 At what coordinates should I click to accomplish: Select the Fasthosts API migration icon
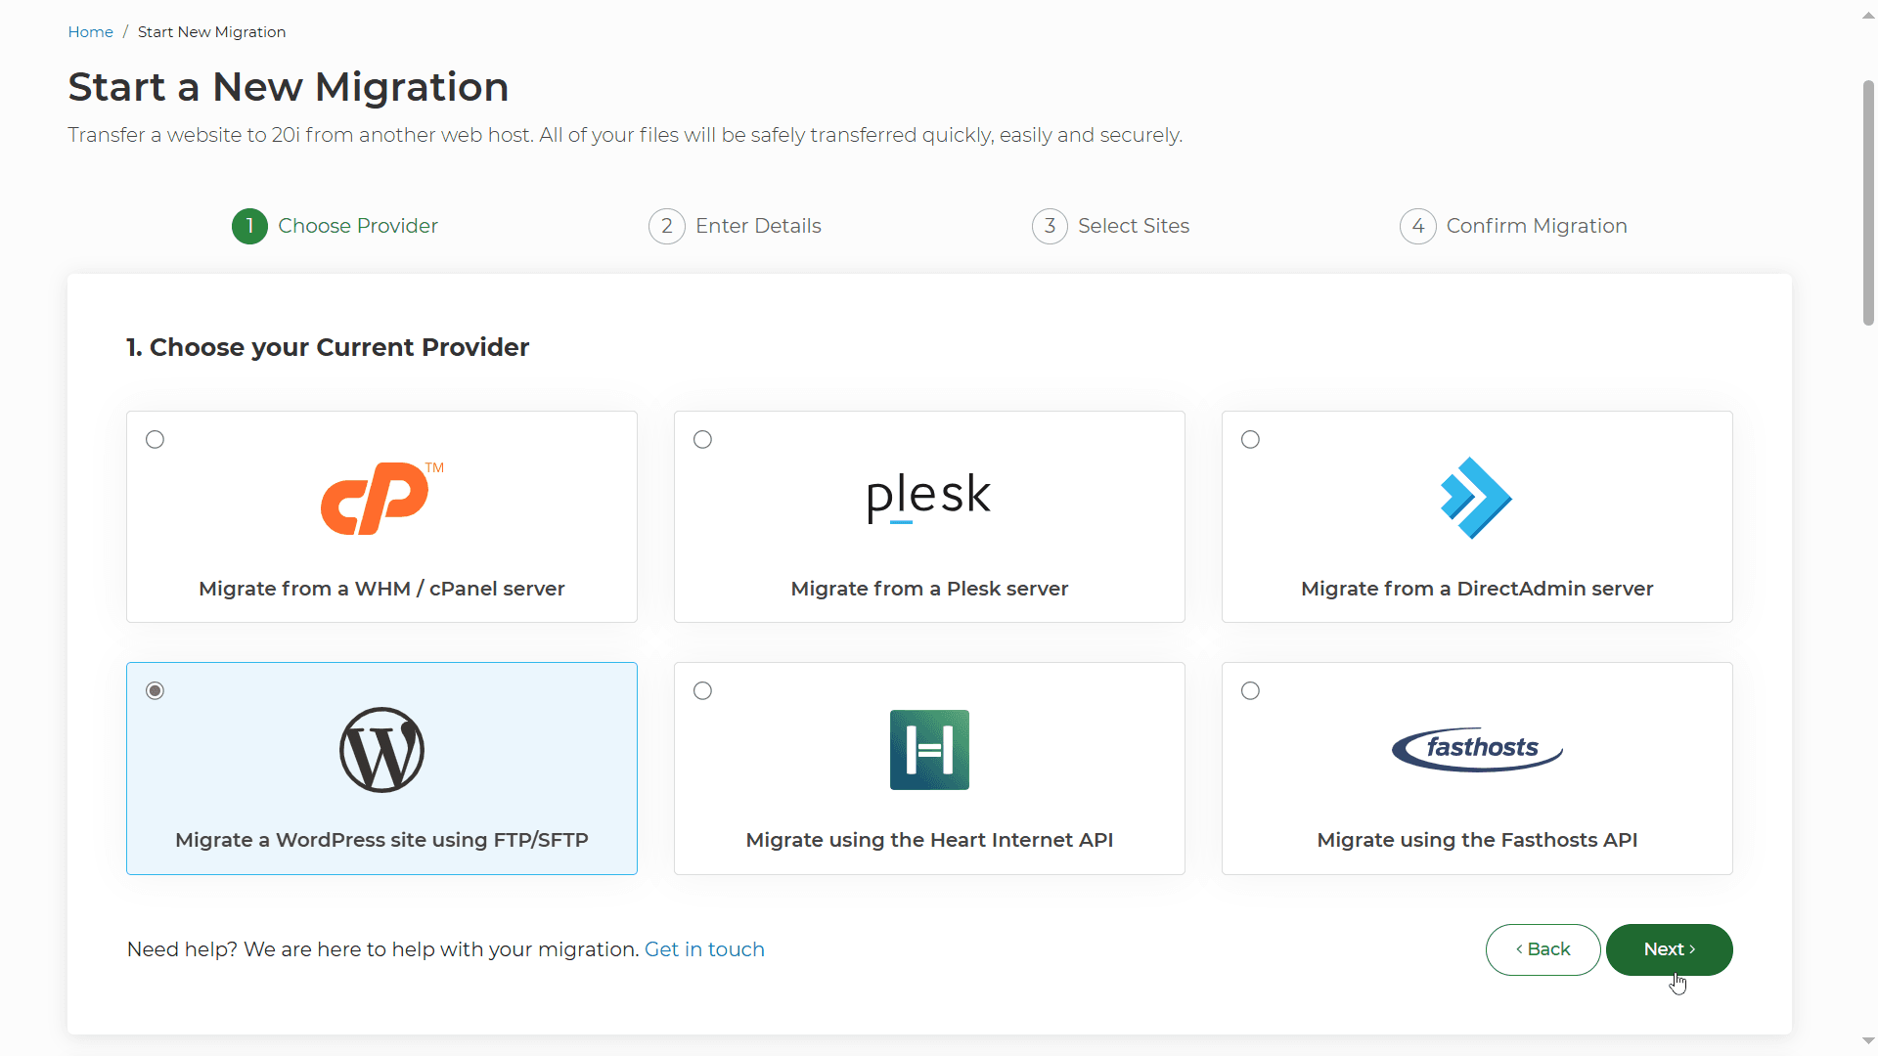(1477, 749)
